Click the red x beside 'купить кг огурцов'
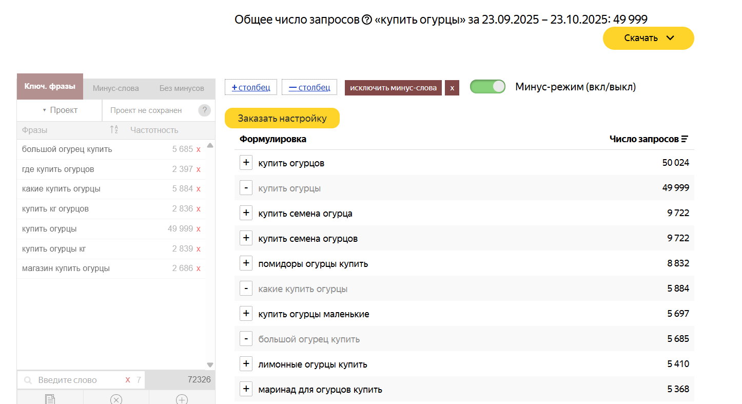The image size is (742, 404). coord(199,209)
